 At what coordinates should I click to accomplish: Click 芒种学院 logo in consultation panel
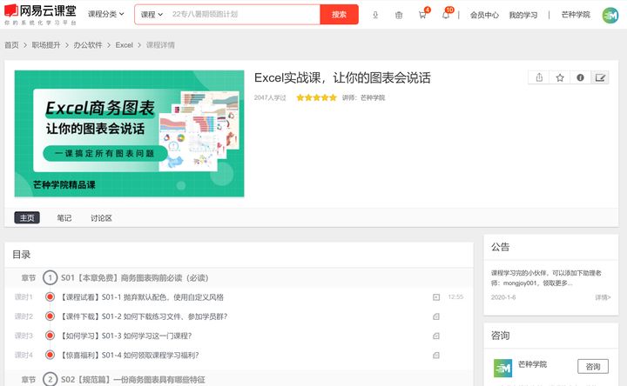(x=502, y=368)
